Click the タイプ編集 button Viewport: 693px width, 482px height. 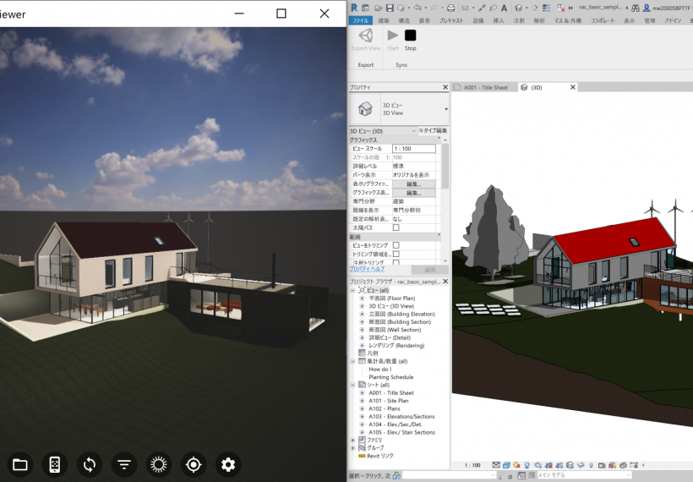click(x=433, y=131)
